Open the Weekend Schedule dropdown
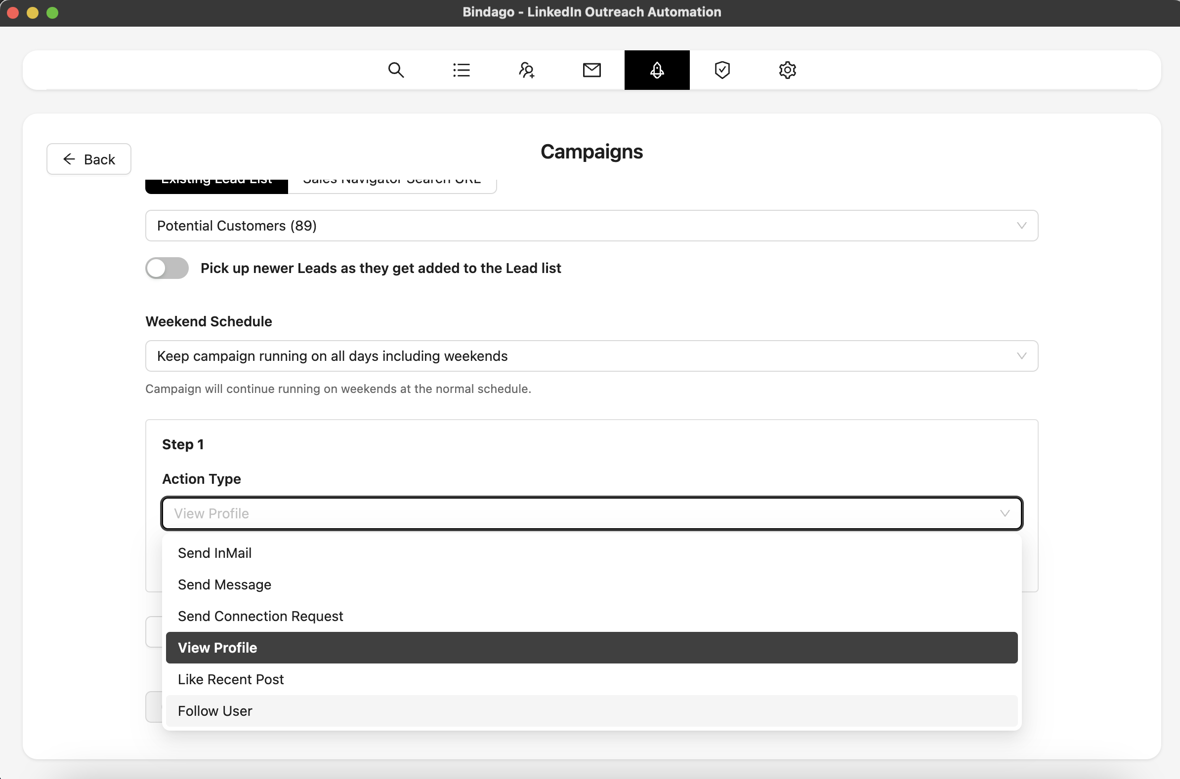1180x779 pixels. [591, 356]
